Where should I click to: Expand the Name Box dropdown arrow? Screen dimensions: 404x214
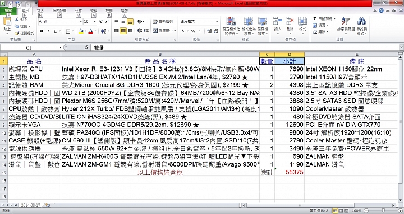[60, 47]
